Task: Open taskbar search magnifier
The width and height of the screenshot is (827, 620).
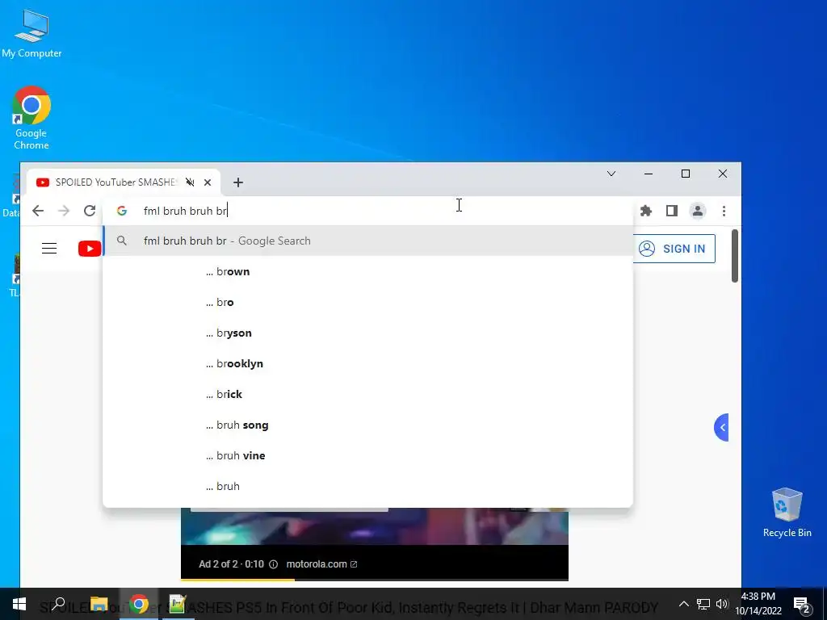Action: point(58,604)
